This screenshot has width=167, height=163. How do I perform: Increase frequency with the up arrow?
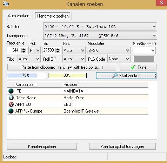(x=24, y=49)
